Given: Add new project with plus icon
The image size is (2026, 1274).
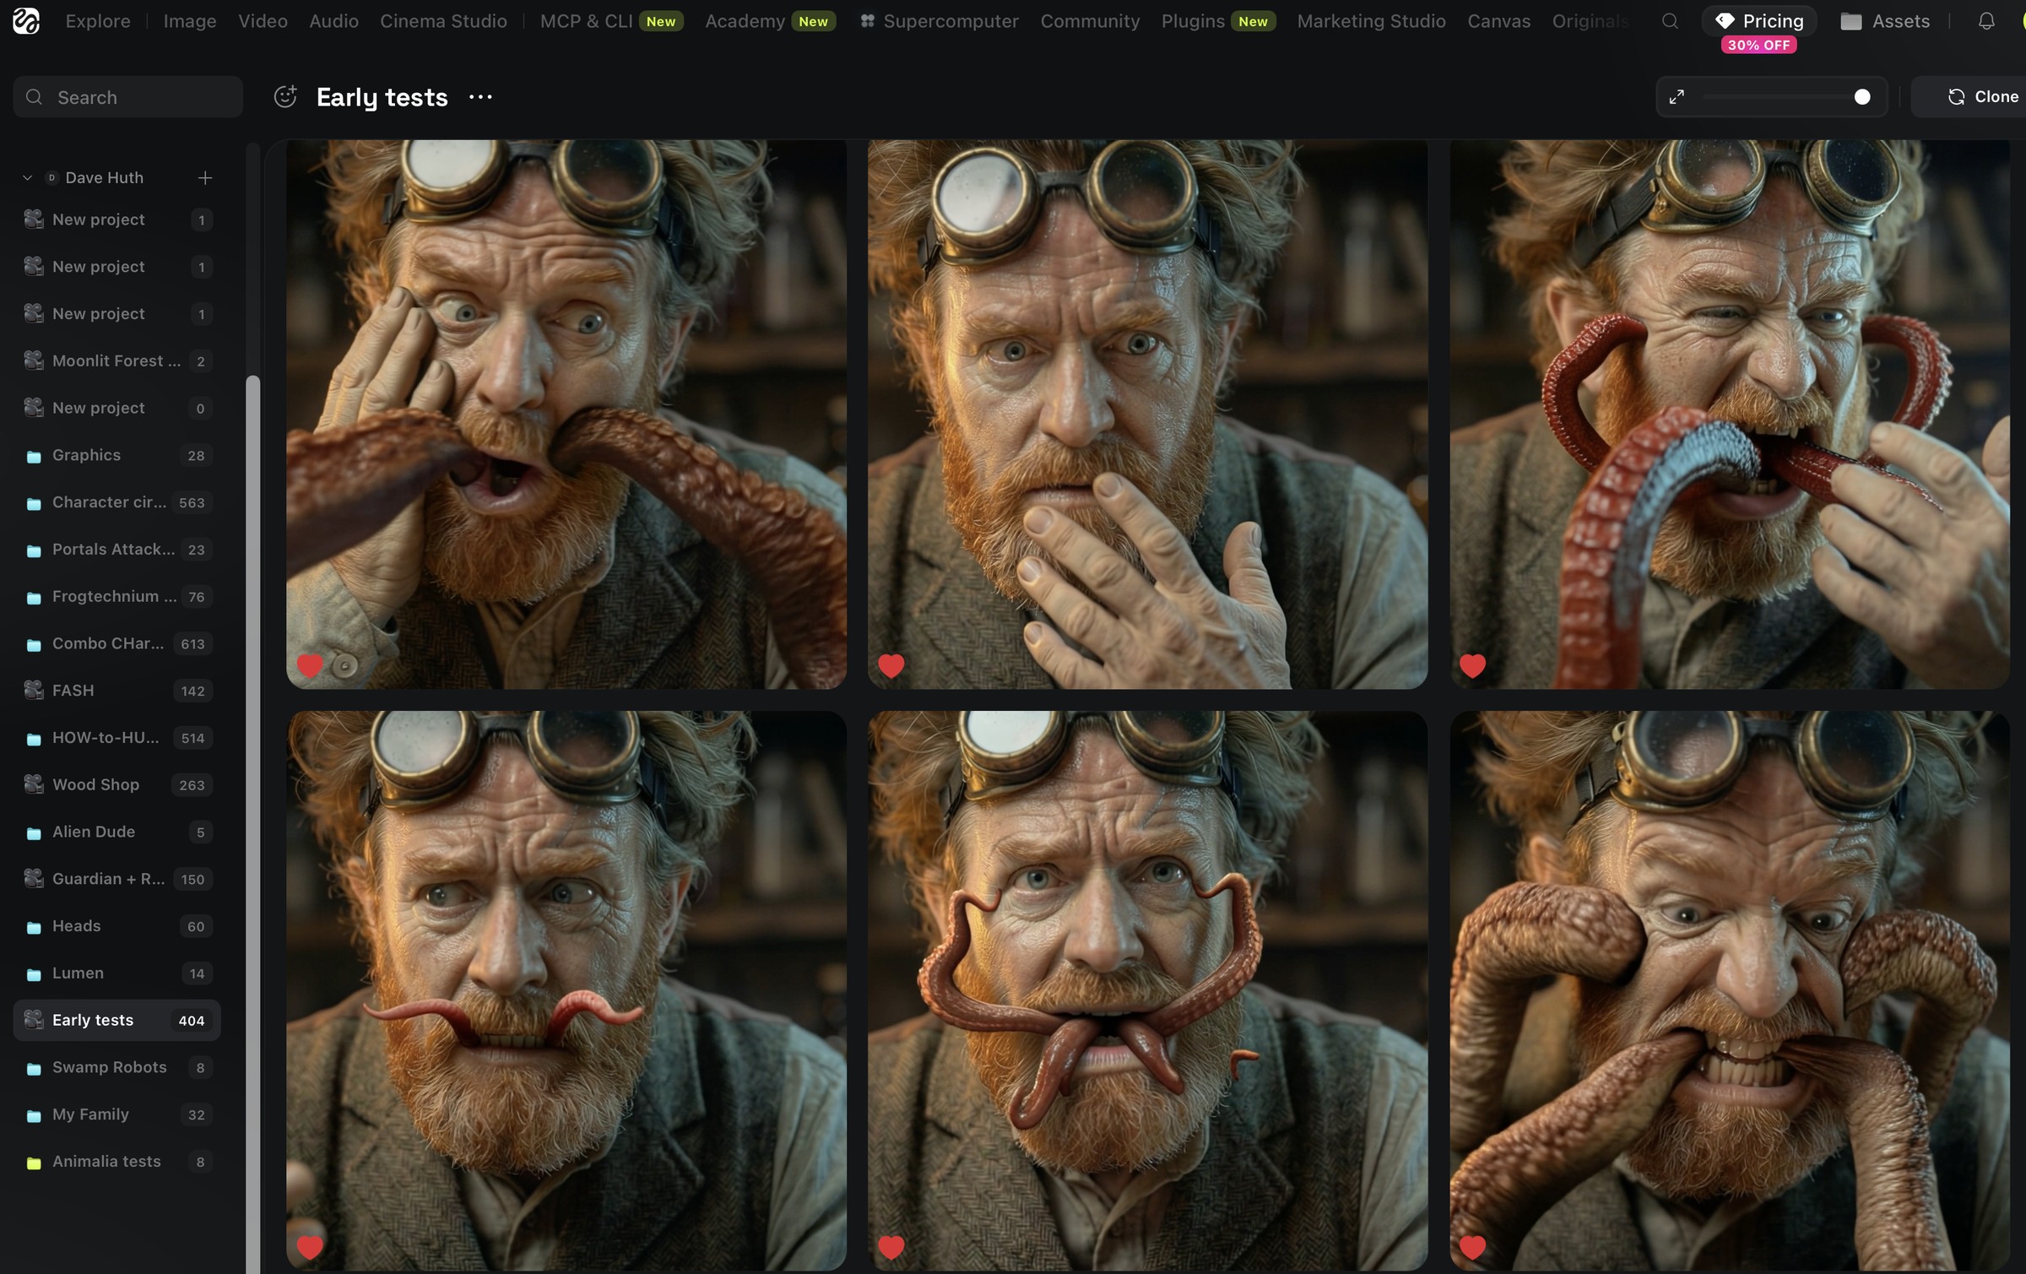Looking at the screenshot, I should (204, 177).
